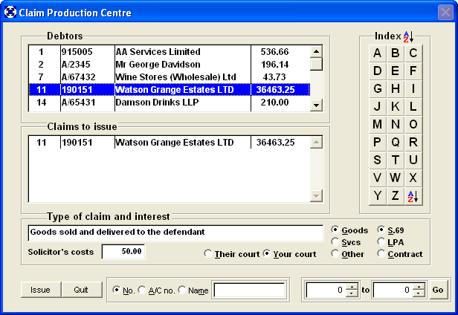This screenshot has width=458, height=315.
Task: Select index letter Z
Action: 396,196
